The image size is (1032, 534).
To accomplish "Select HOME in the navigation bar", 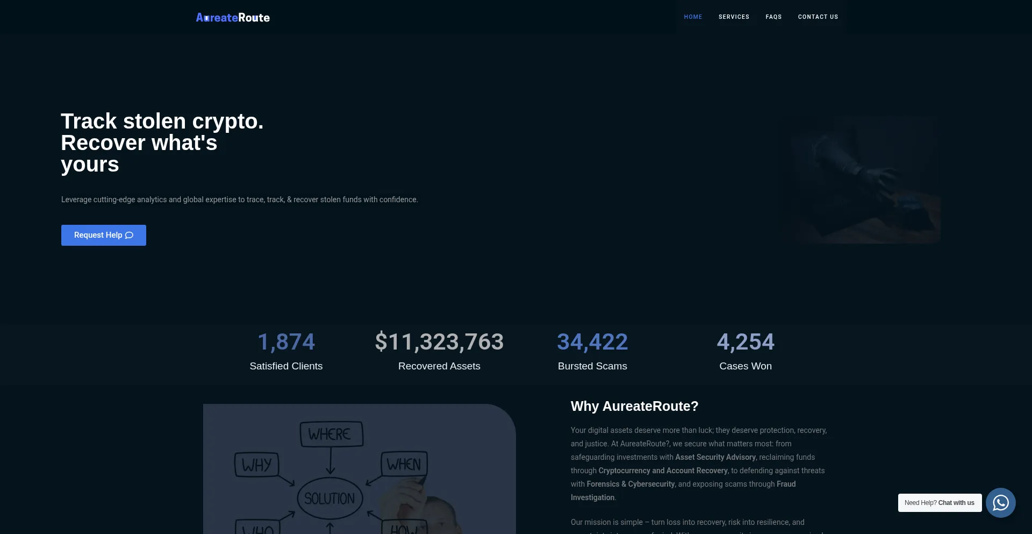I will 693,17.
